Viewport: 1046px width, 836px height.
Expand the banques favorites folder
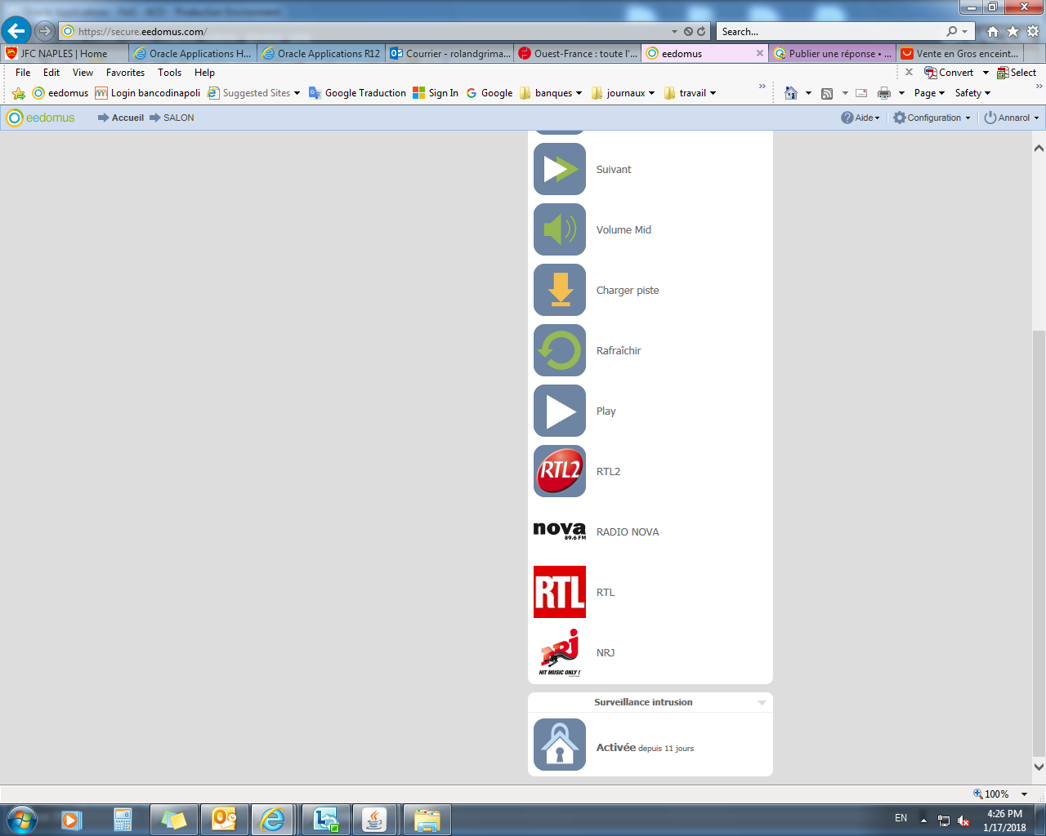tap(551, 93)
